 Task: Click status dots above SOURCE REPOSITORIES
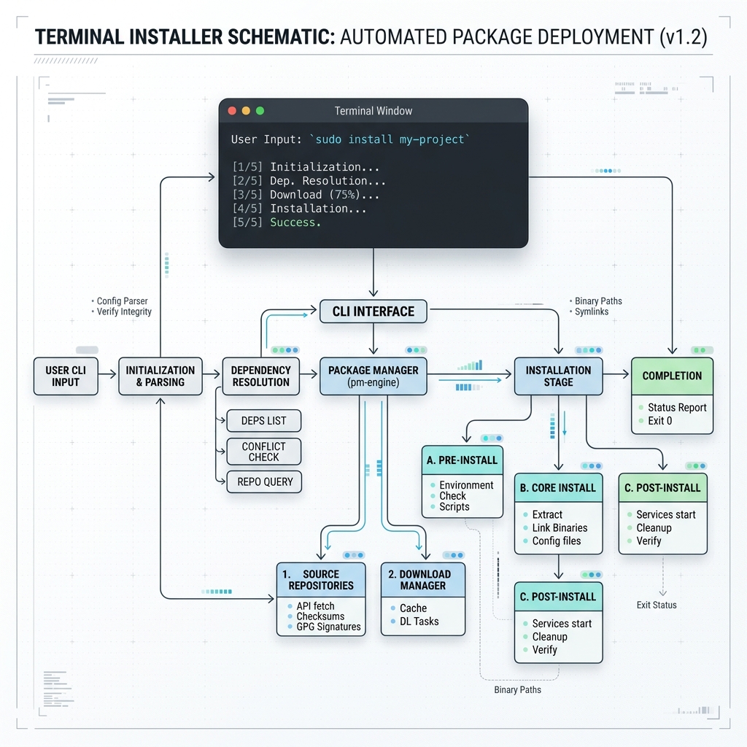coord(354,555)
